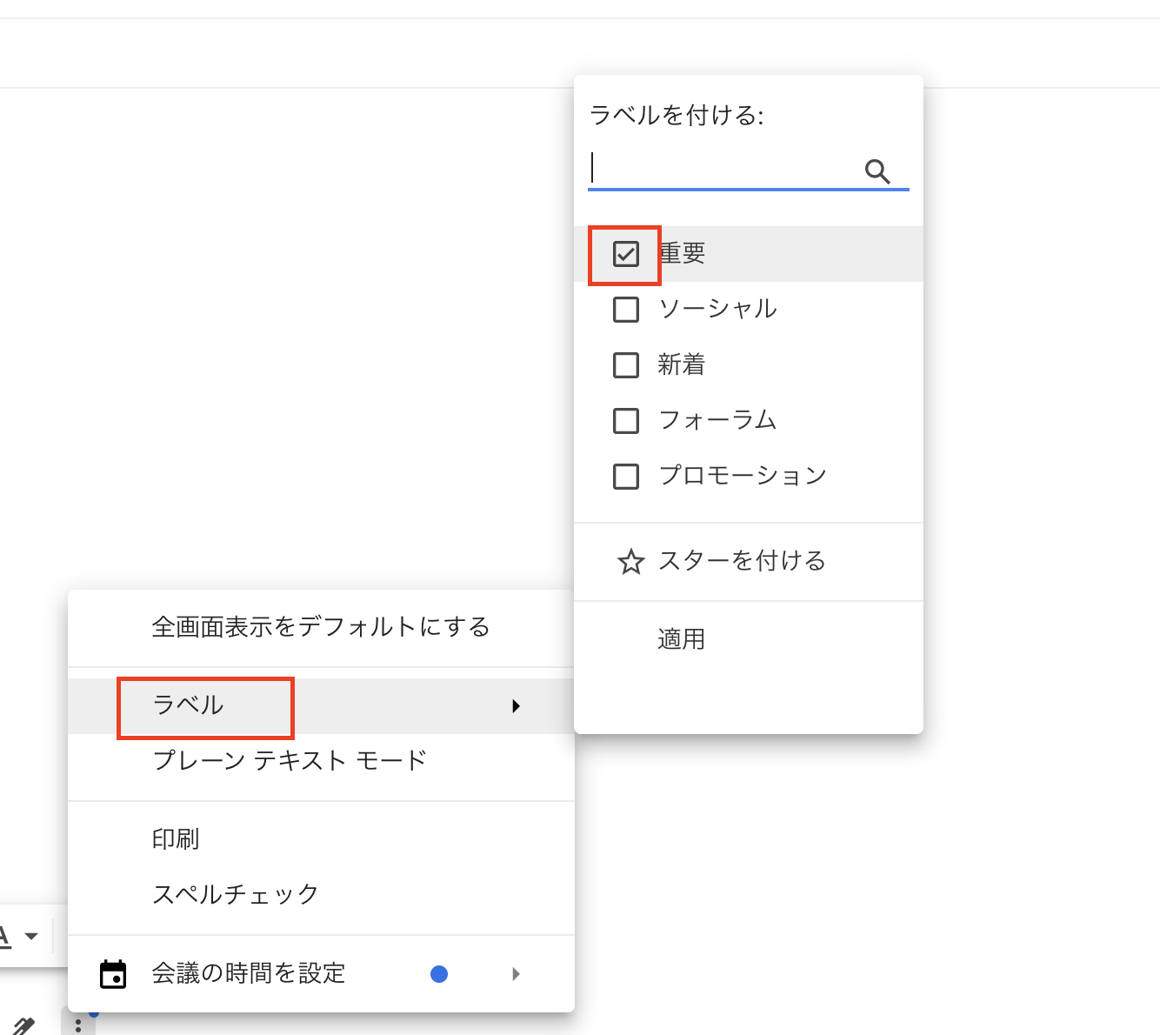Click the blue dot indicator on 会議の時間を設定
Viewport: 1160px width, 1035px height.
(x=439, y=974)
